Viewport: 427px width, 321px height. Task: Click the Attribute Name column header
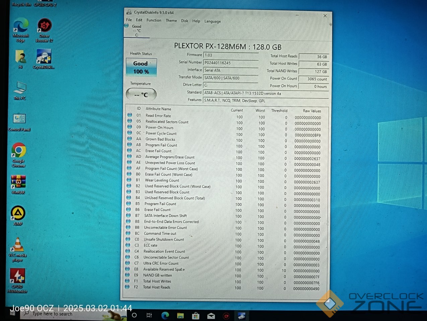158,109
